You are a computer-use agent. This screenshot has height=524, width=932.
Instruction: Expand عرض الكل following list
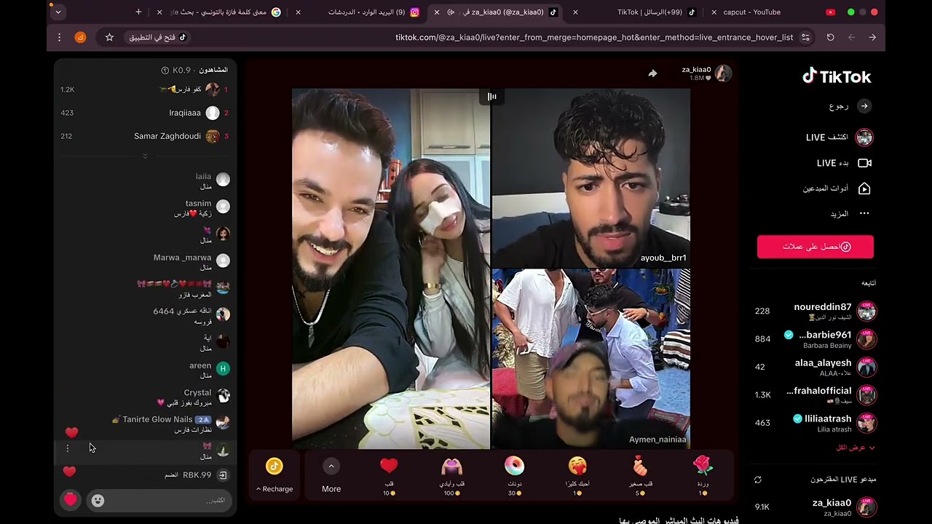pos(856,448)
